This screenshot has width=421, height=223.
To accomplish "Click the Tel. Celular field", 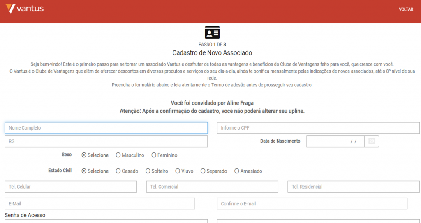I will tap(71, 187).
